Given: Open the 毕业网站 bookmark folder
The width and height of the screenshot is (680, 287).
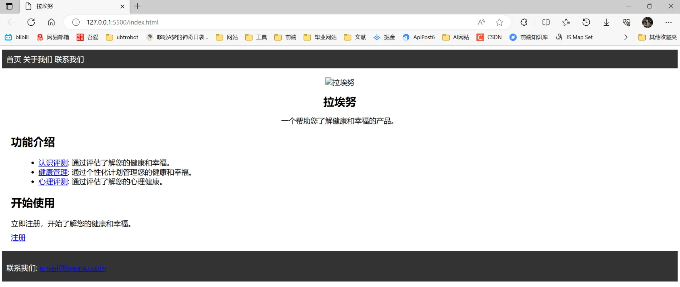Looking at the screenshot, I should pyautogui.click(x=320, y=37).
